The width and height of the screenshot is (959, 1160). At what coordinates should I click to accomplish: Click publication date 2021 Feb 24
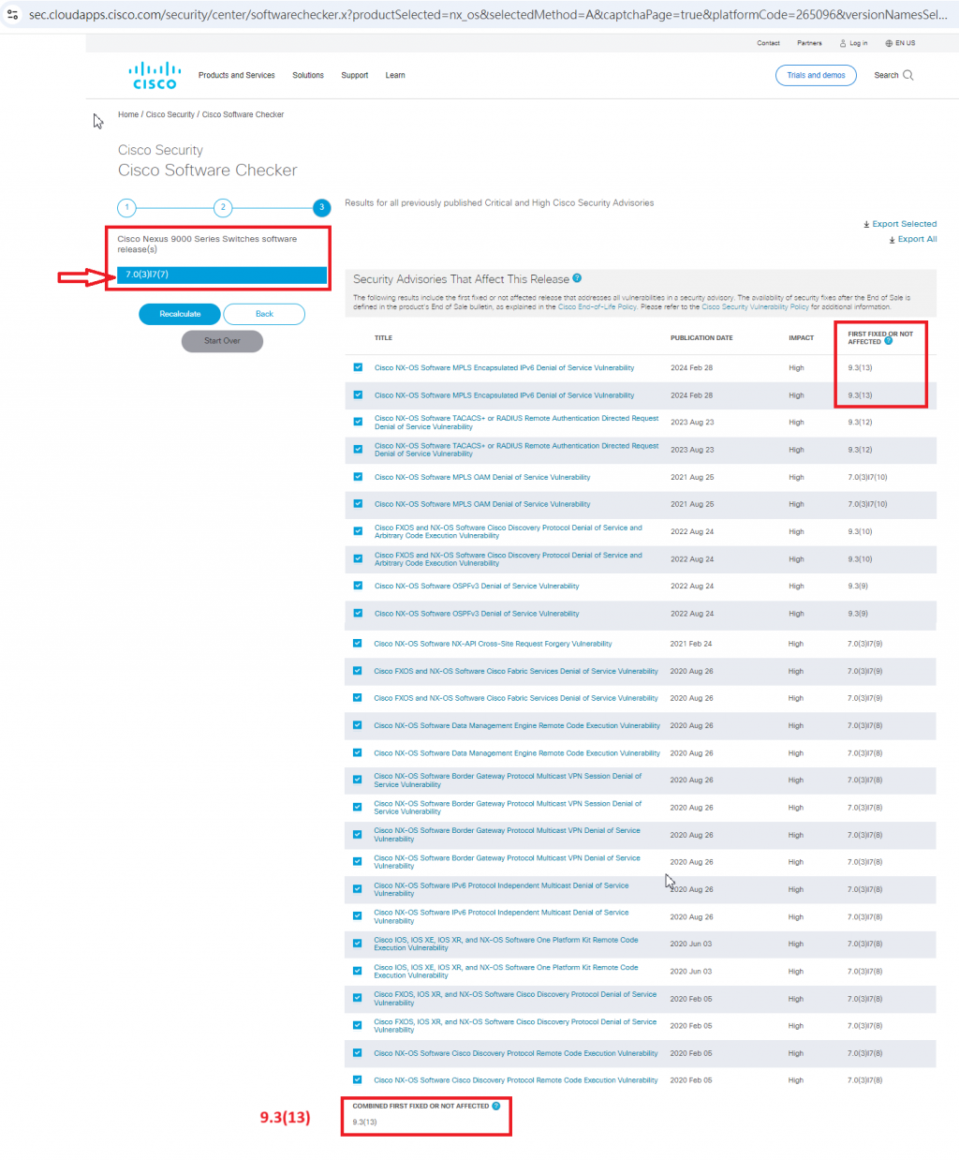(x=691, y=644)
